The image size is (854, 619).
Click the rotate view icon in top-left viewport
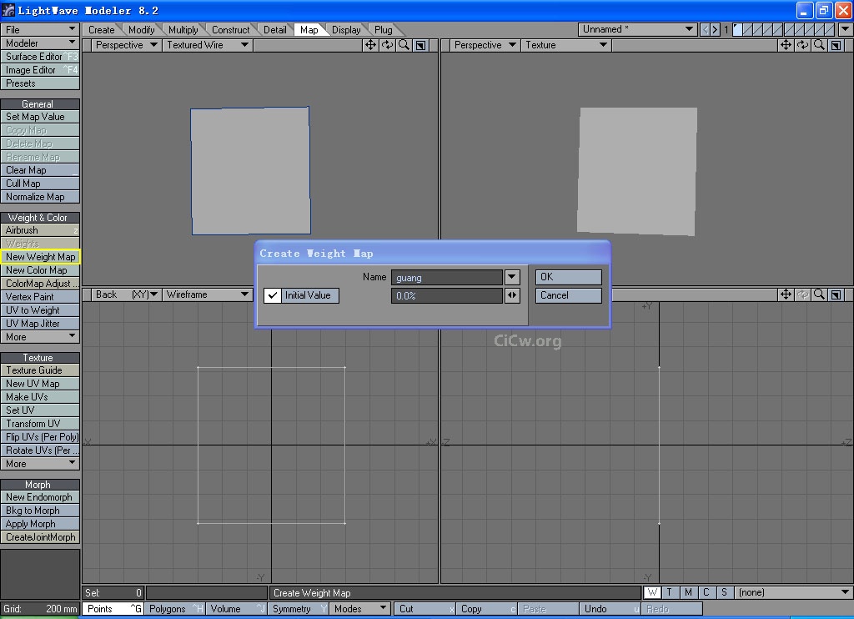click(387, 45)
